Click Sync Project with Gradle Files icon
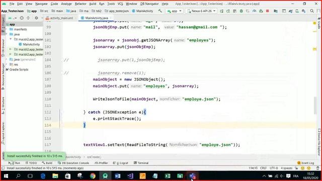The width and height of the screenshot is (322, 181). (290, 11)
